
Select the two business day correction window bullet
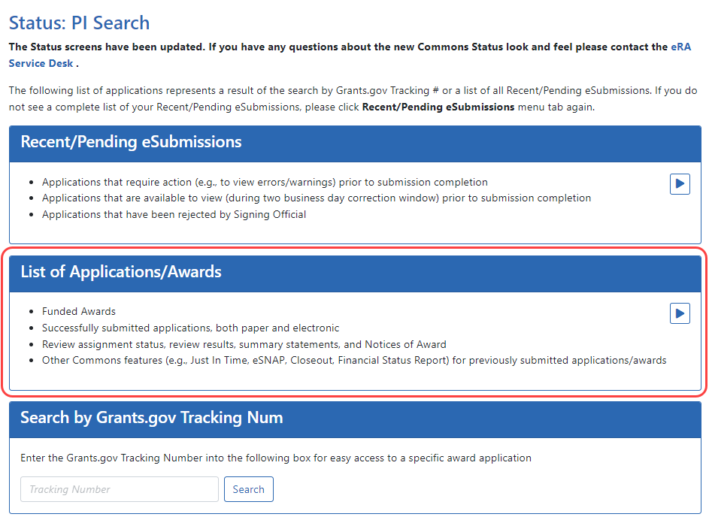point(316,198)
